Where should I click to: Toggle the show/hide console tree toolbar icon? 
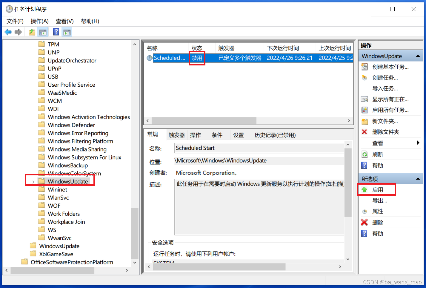[x=43, y=32]
